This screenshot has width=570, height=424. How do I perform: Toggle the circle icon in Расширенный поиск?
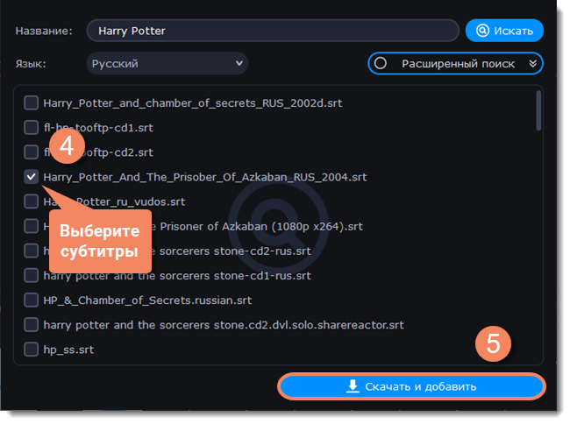click(x=381, y=64)
